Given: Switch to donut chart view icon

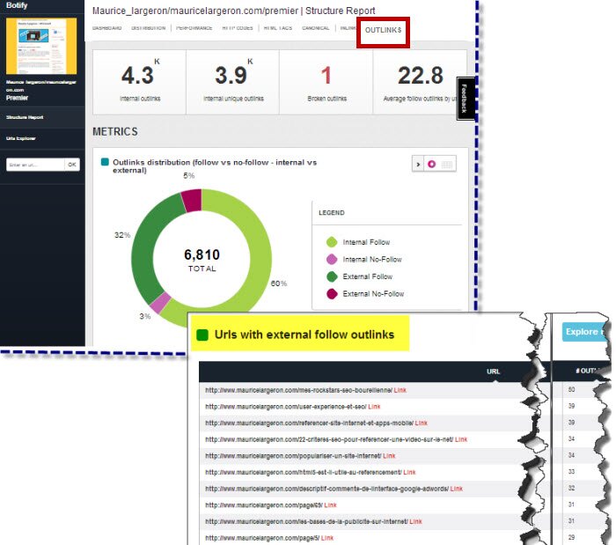Looking at the screenshot, I should [432, 165].
